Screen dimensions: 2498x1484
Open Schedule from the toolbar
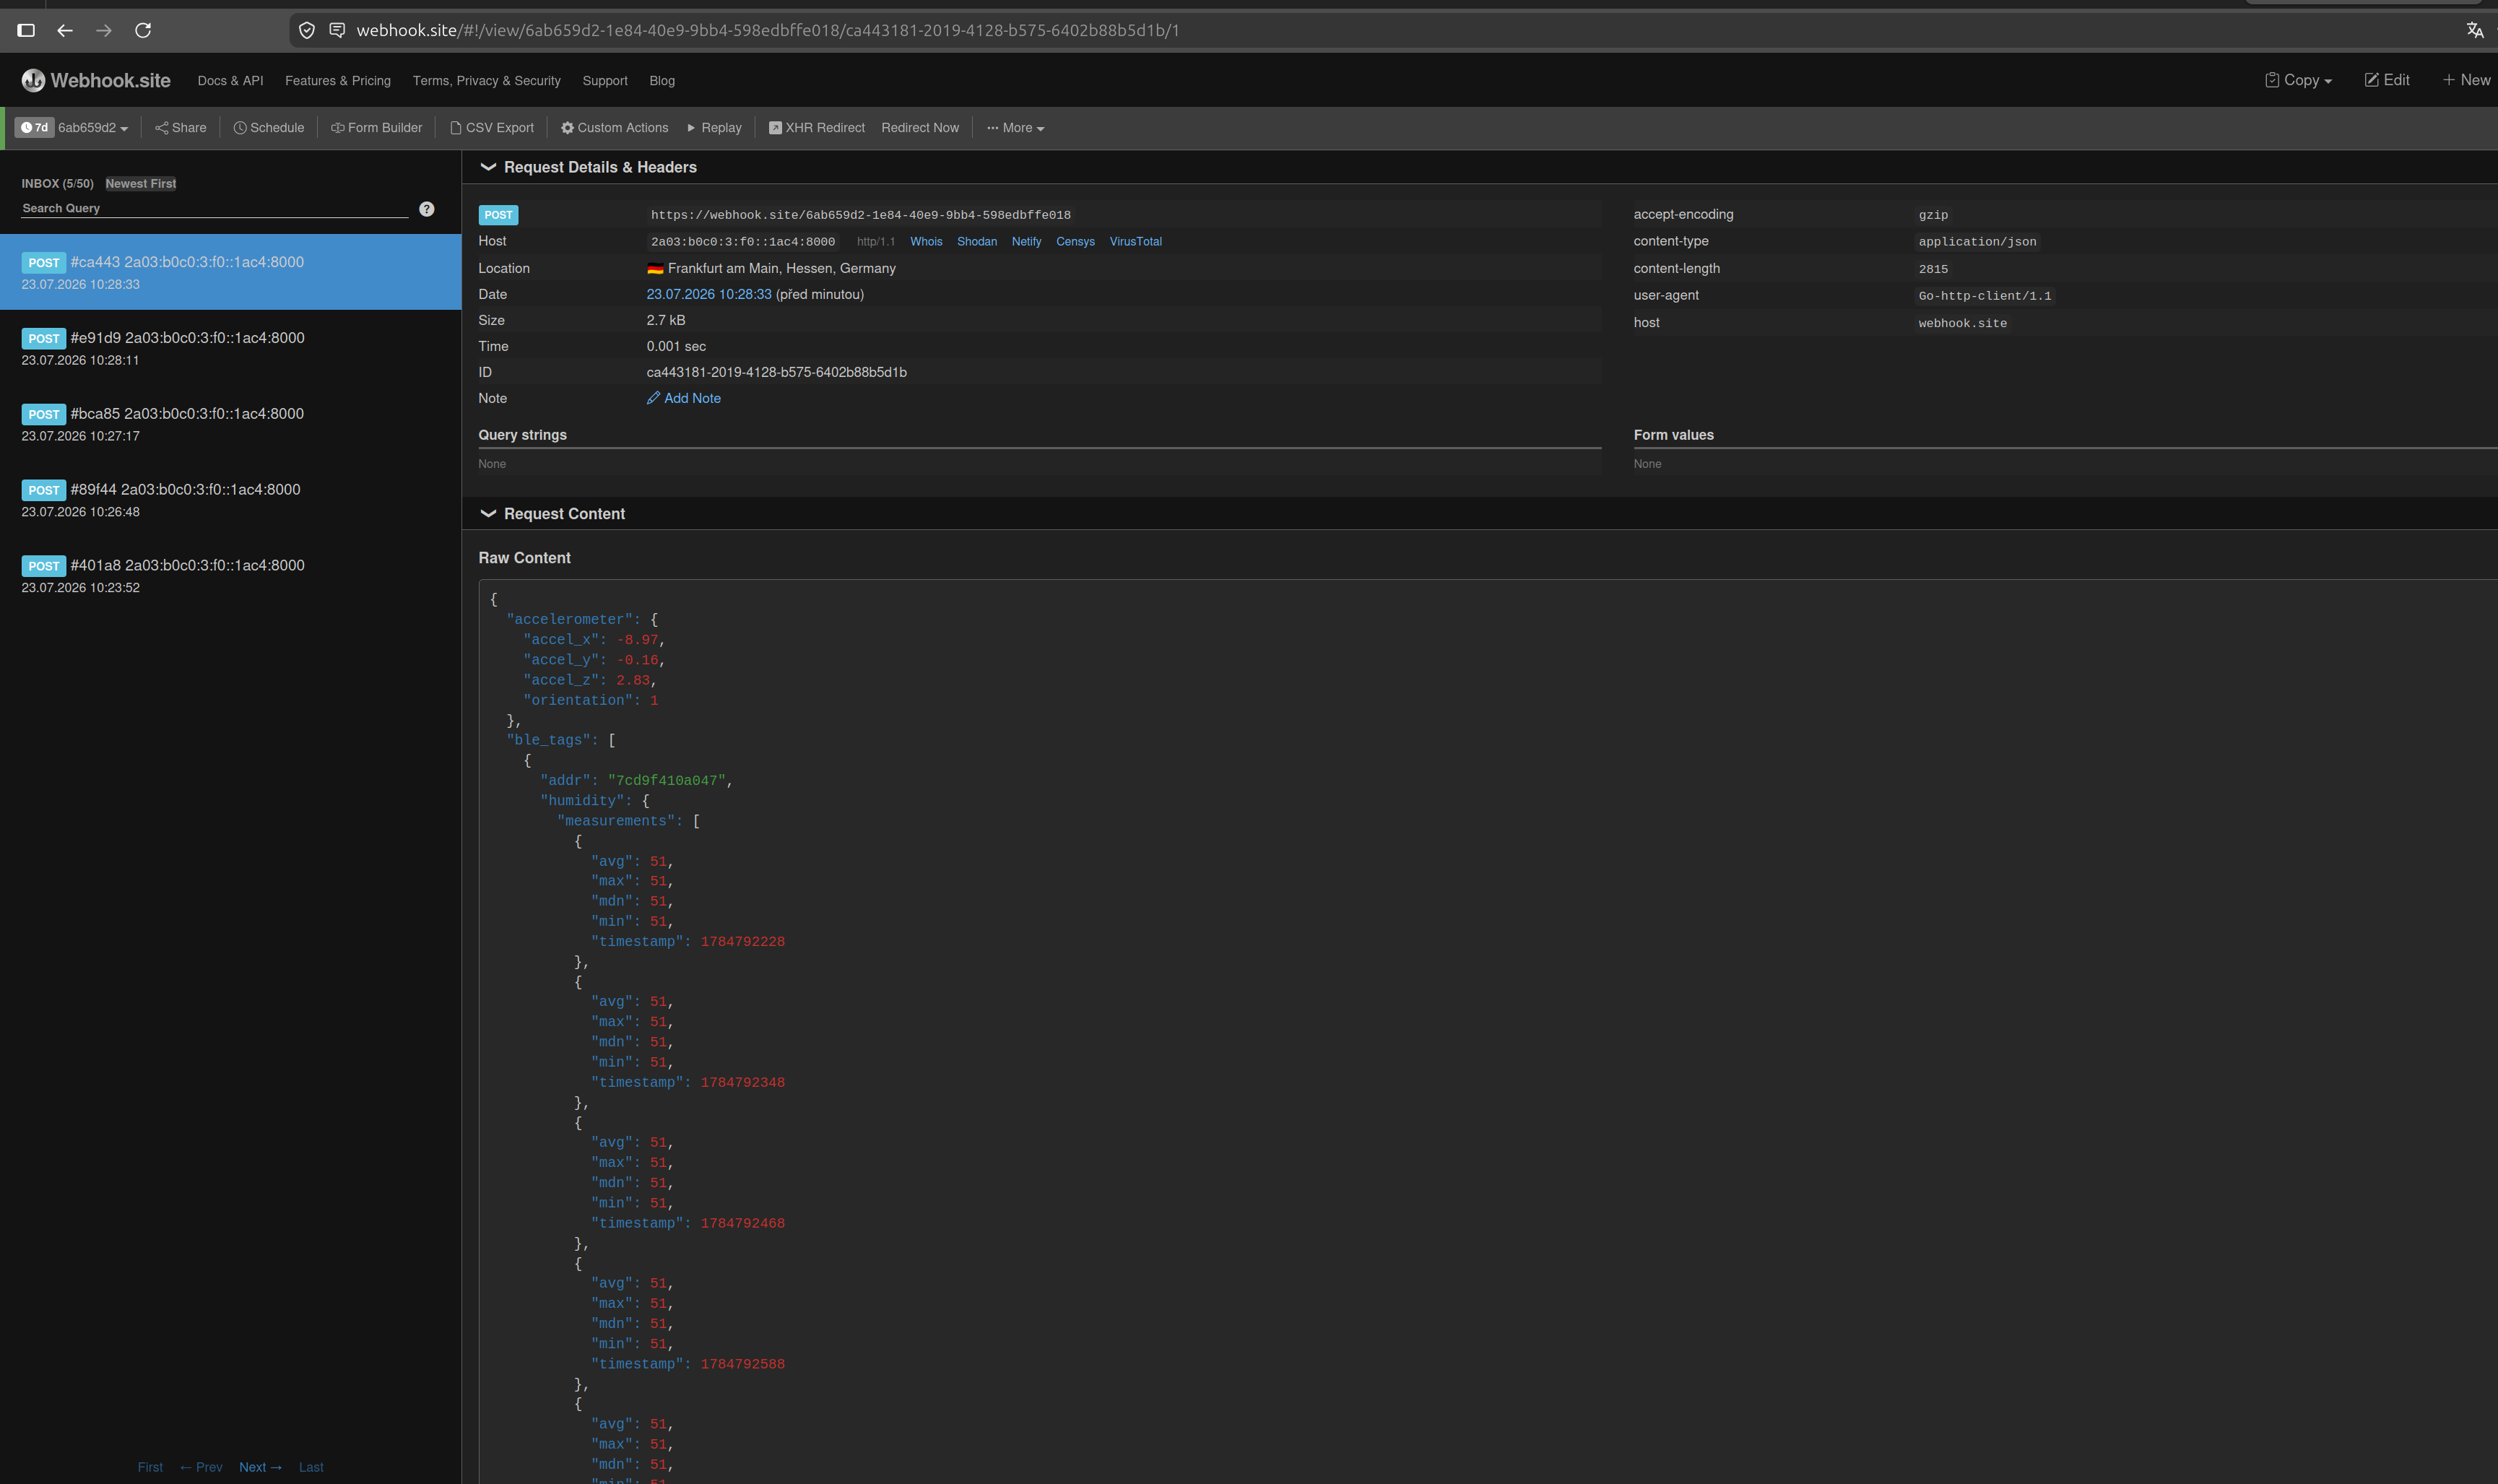point(269,128)
